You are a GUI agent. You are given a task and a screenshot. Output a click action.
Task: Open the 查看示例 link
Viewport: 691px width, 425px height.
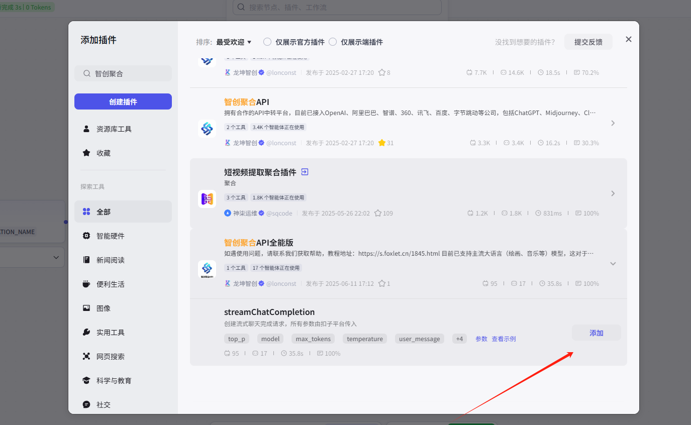tap(504, 339)
